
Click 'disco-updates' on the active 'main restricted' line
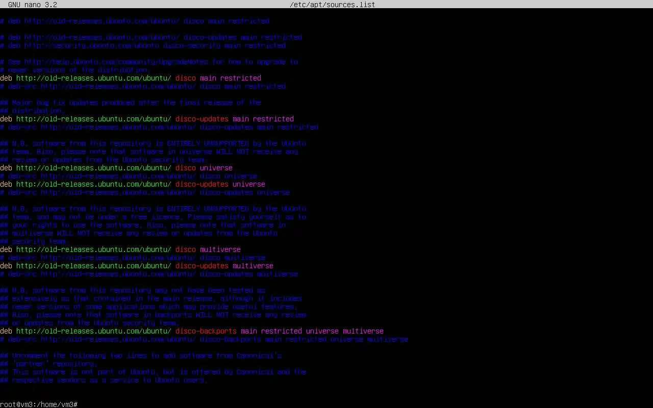pos(202,119)
